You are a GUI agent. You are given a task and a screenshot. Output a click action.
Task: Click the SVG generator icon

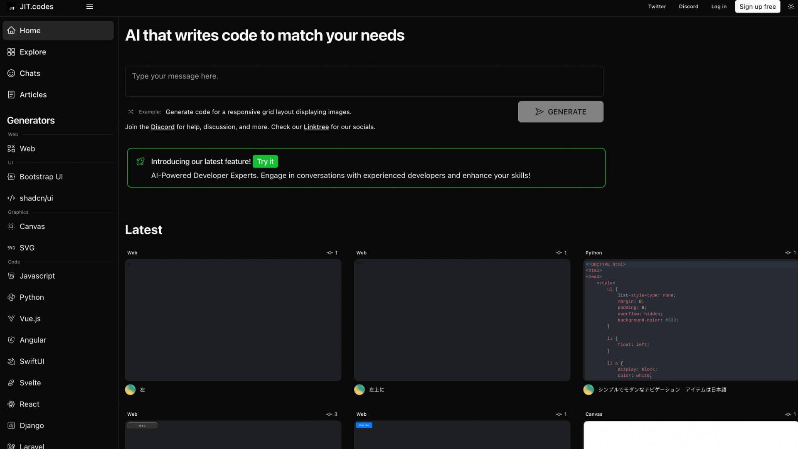[x=11, y=248]
